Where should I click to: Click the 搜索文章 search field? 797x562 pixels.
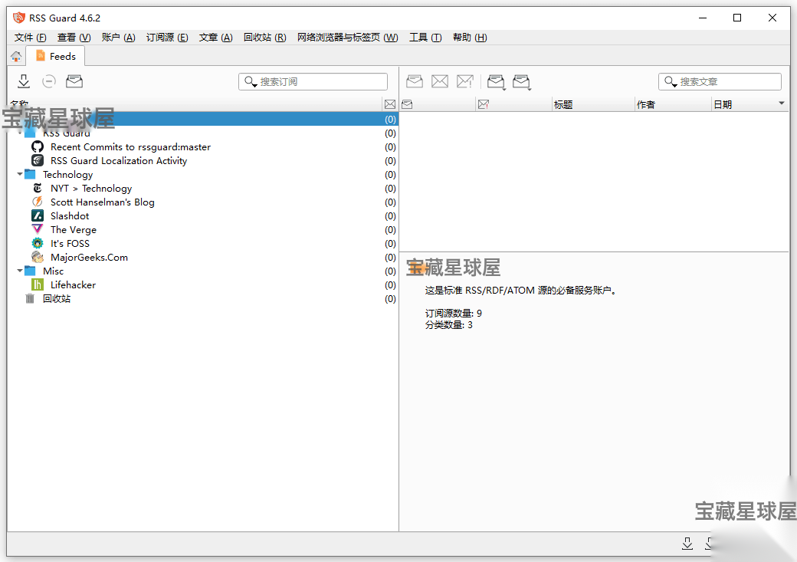coord(720,82)
